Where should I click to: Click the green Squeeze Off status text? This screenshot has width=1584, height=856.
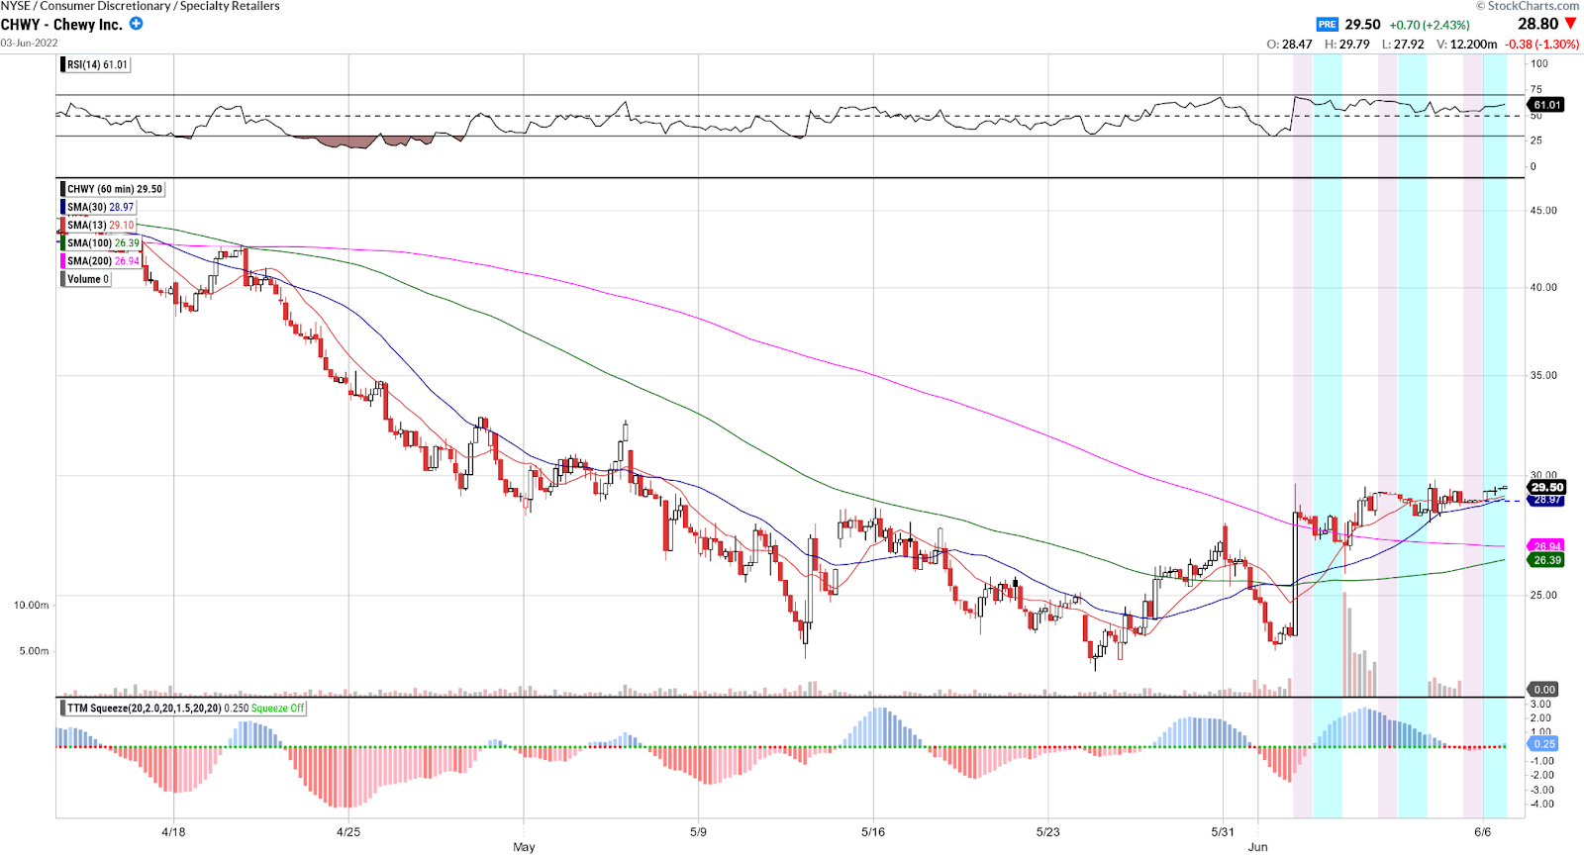tap(278, 709)
